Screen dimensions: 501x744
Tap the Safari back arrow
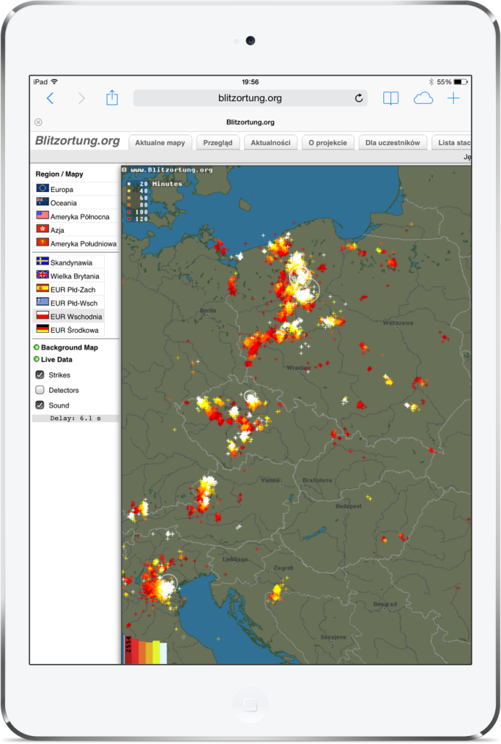click(x=50, y=98)
